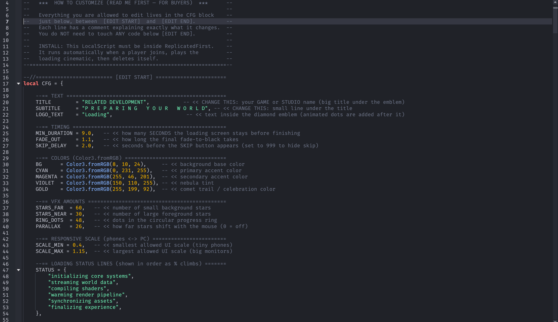Click the MIN_DURATION value 9.0
This screenshot has height=322, width=558.
point(86,133)
